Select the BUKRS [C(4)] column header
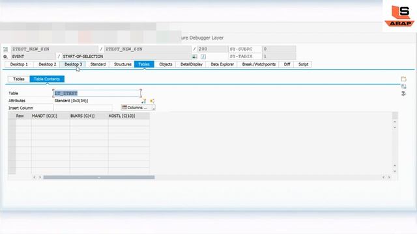This screenshot has width=417, height=234. point(89,116)
